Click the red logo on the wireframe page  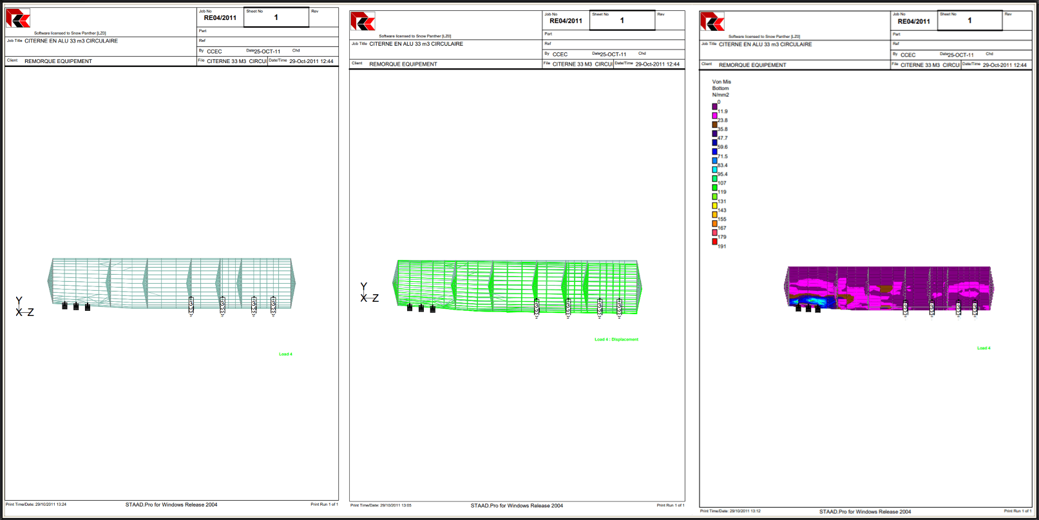[18, 18]
